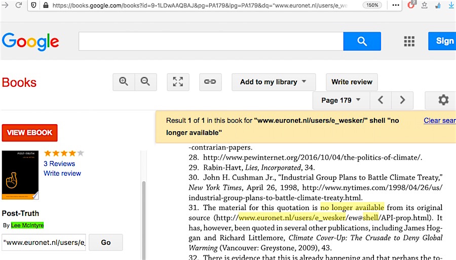The image size is (456, 260).
Task: Open the browser page actions menu
Action: click(x=398, y=5)
